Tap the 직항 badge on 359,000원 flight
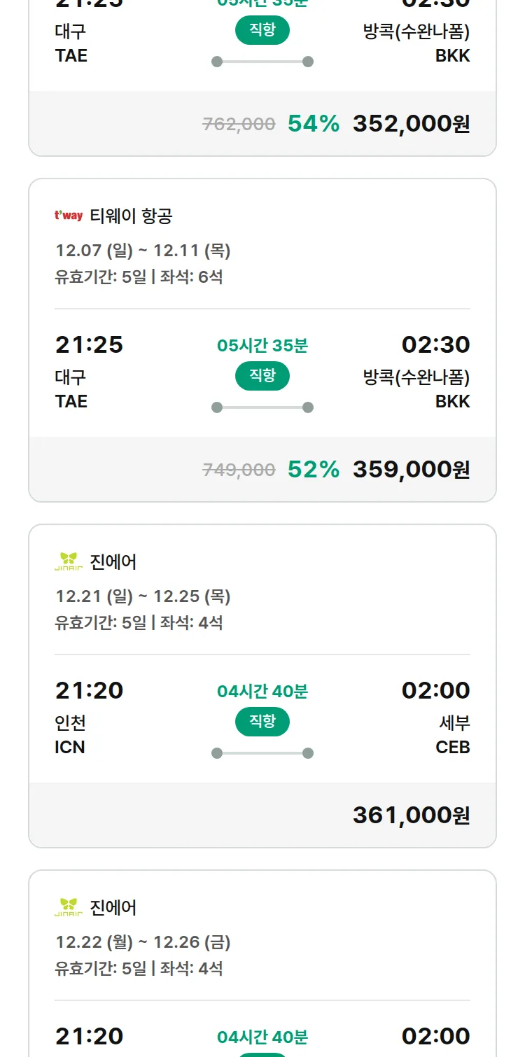The height and width of the screenshot is (1057, 525). [x=262, y=376]
